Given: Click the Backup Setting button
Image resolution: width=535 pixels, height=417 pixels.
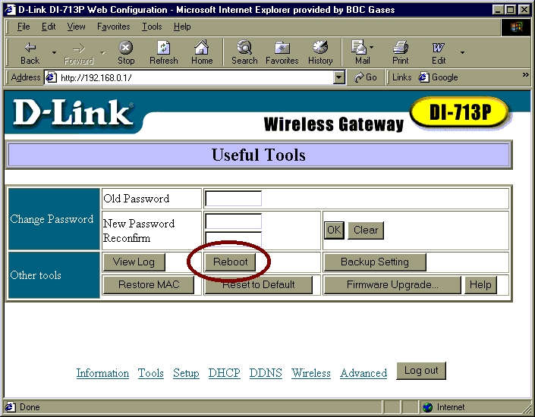Looking at the screenshot, I should coord(374,262).
